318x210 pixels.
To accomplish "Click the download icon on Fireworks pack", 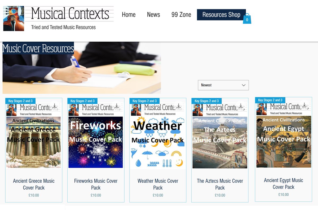I will pos(117,106).
